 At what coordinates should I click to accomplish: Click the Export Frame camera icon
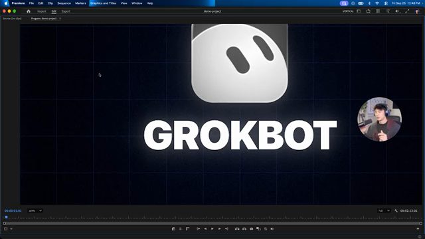251,229
